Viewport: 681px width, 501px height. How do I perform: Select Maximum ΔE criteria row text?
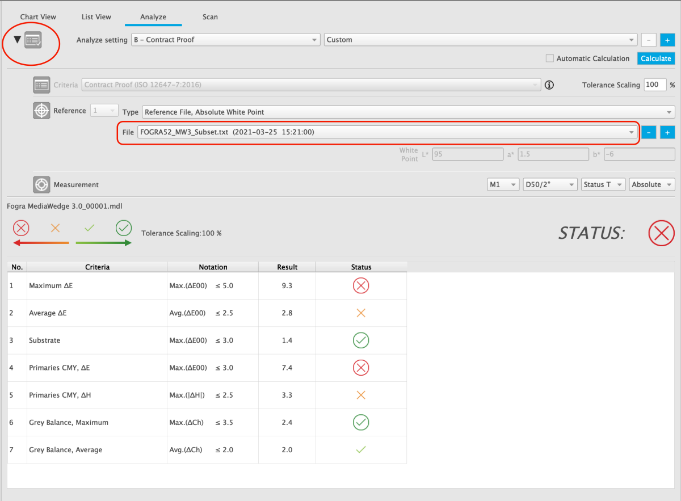[51, 286]
